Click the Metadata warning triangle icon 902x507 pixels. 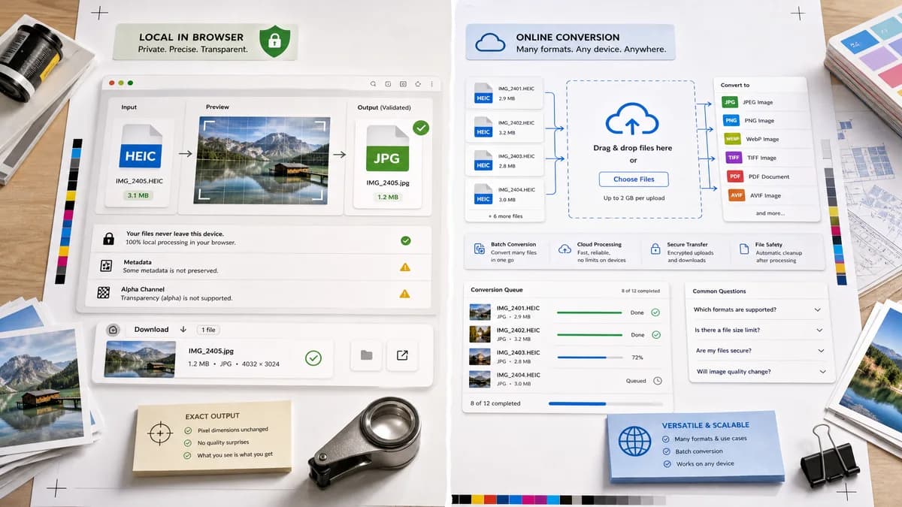coord(405,267)
